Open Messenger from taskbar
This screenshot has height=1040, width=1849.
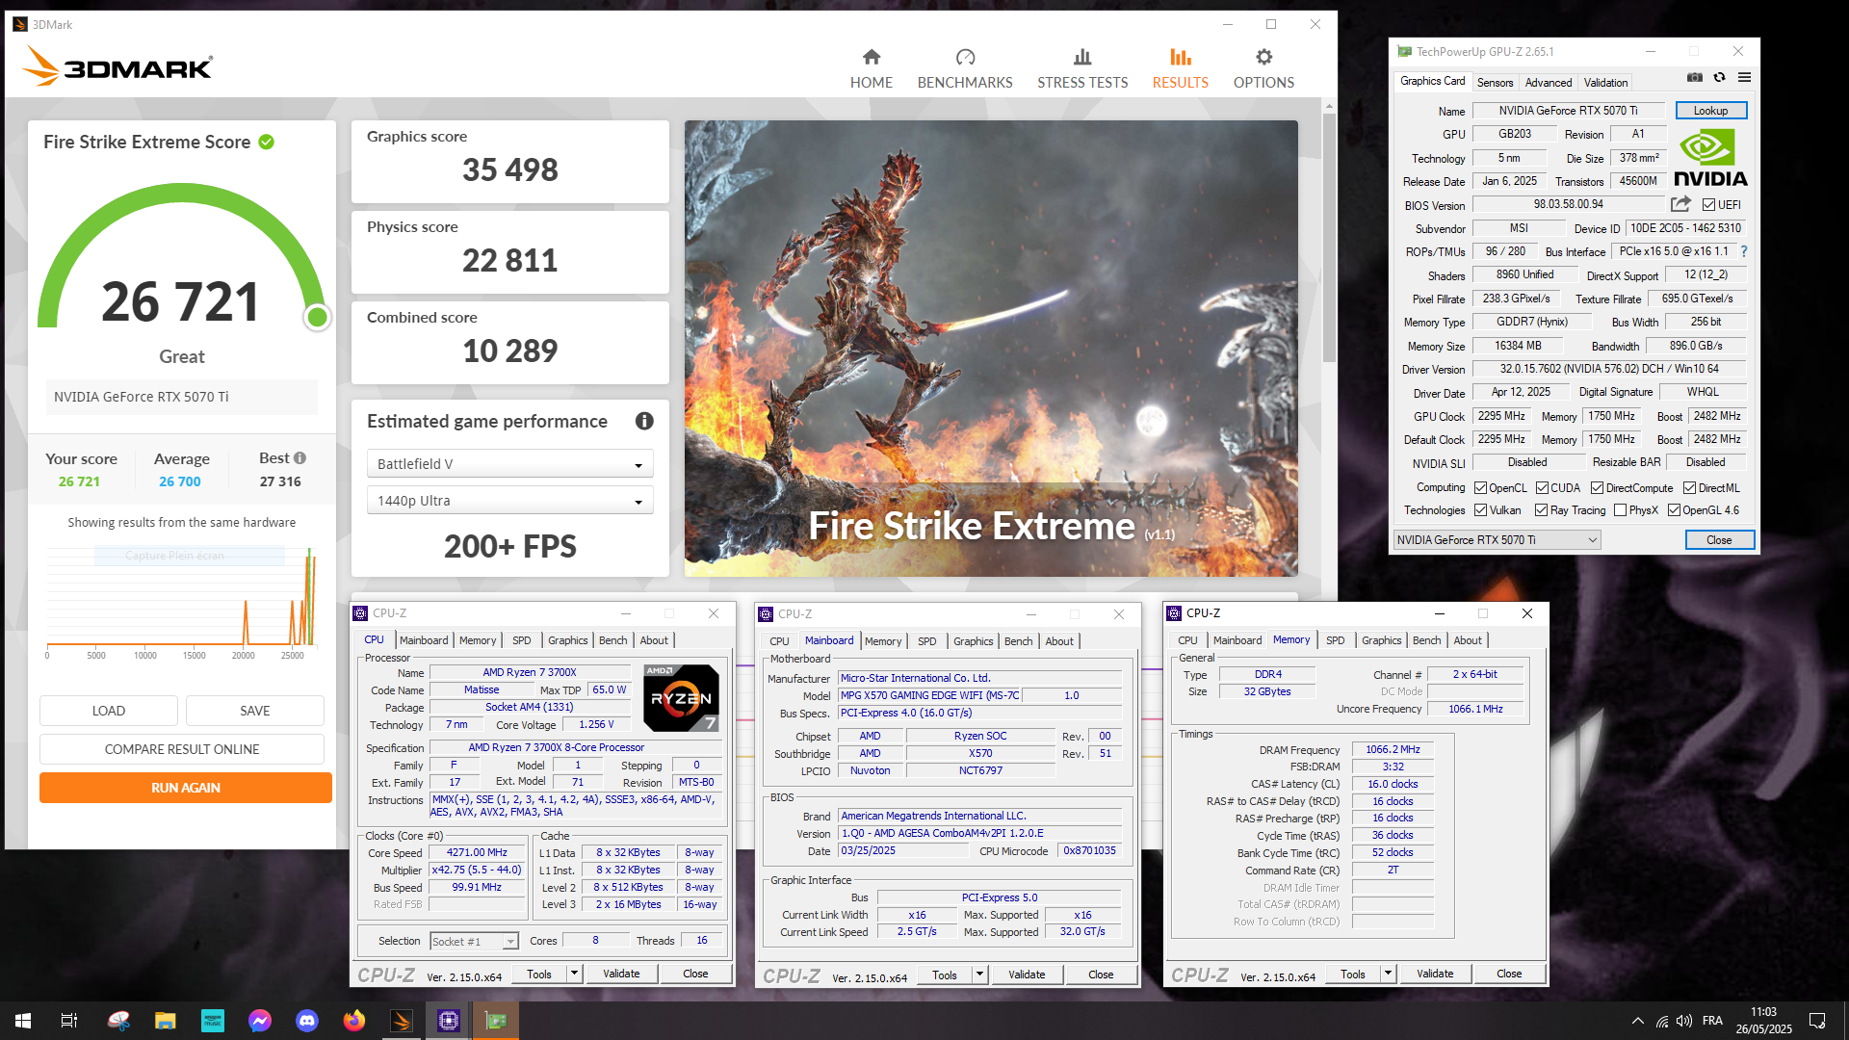(x=260, y=1021)
